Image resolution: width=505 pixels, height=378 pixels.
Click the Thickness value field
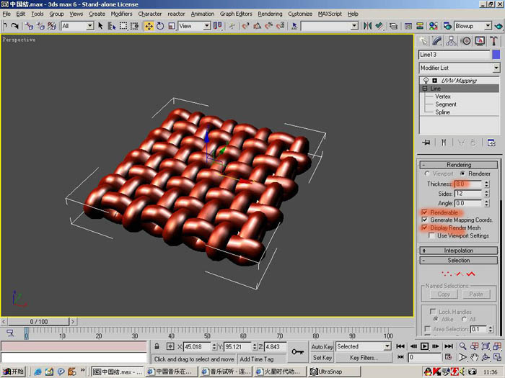click(x=468, y=184)
